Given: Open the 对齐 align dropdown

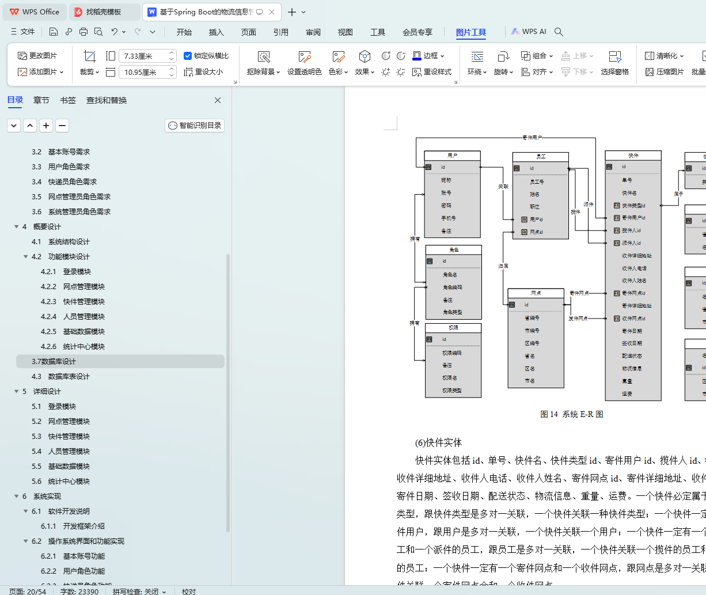Looking at the screenshot, I should 537,72.
